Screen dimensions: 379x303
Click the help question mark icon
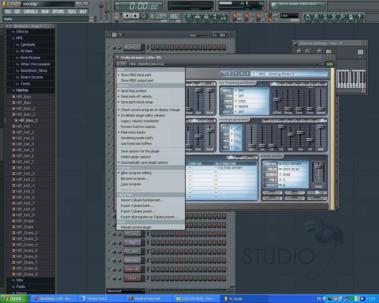(x=359, y=17)
